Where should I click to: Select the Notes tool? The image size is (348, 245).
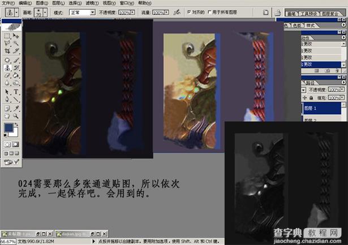[x=7, y=109]
